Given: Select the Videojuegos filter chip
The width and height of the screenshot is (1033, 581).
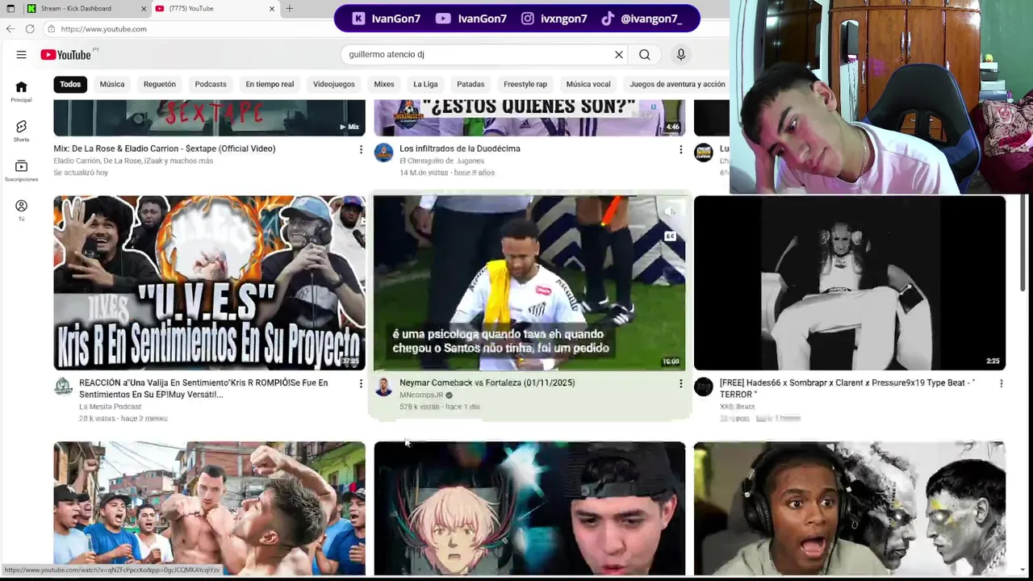Looking at the screenshot, I should click(334, 84).
